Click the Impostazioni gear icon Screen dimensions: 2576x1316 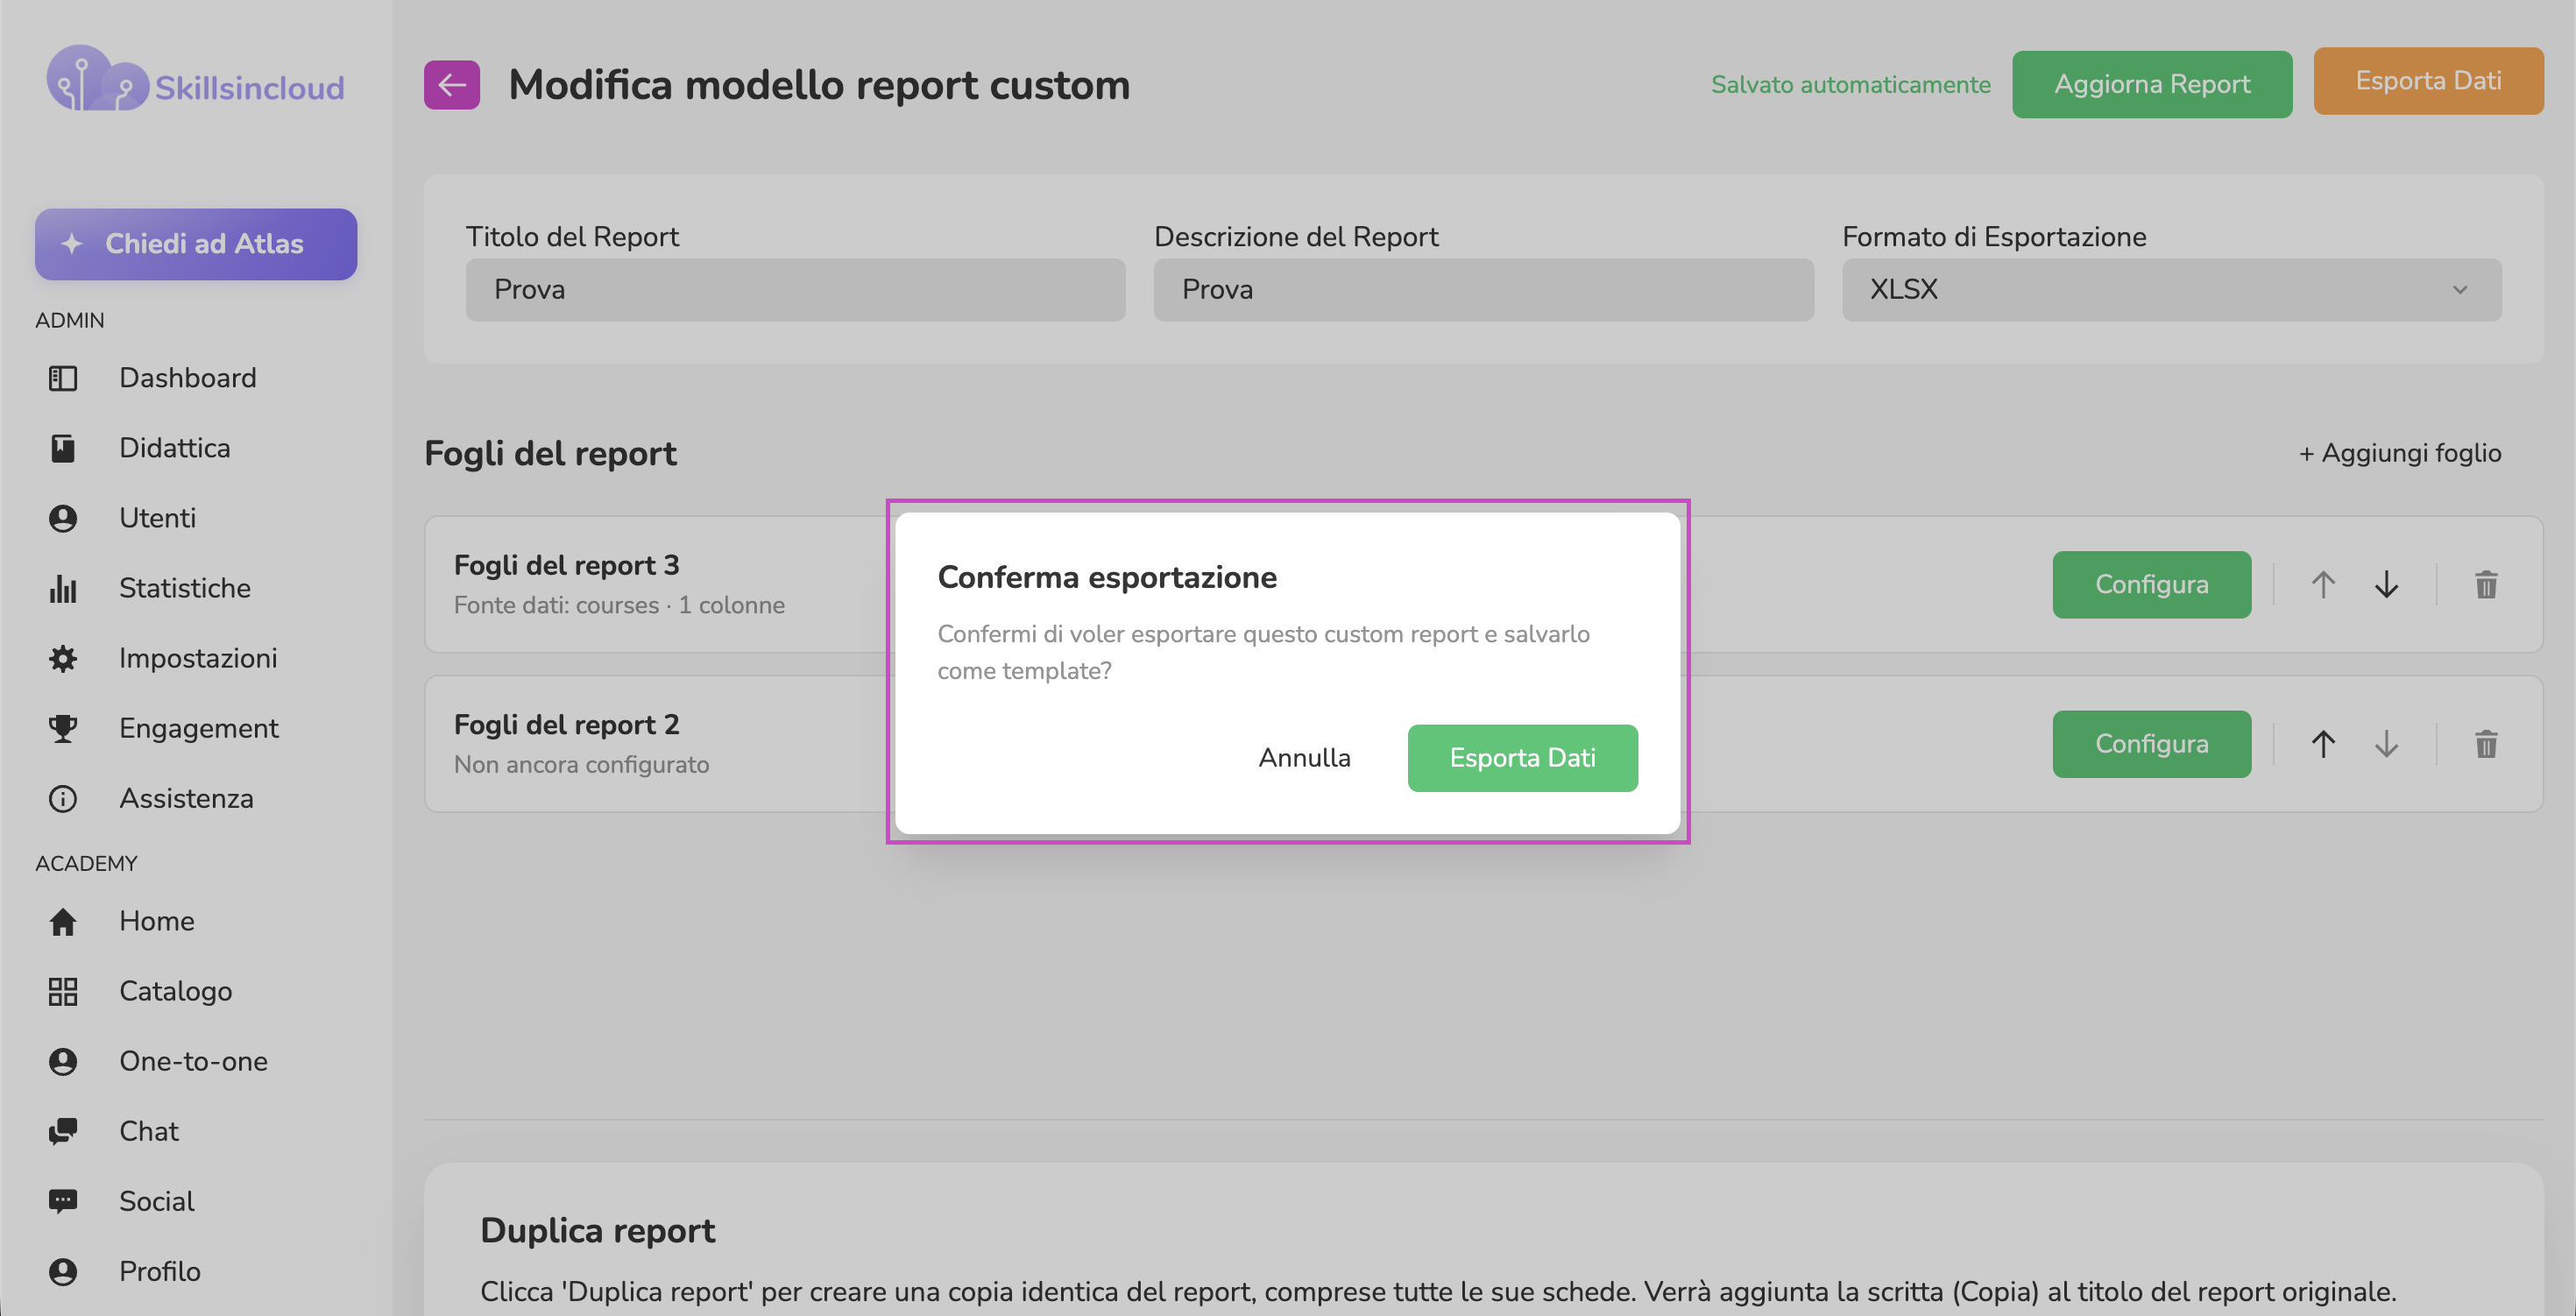[63, 658]
